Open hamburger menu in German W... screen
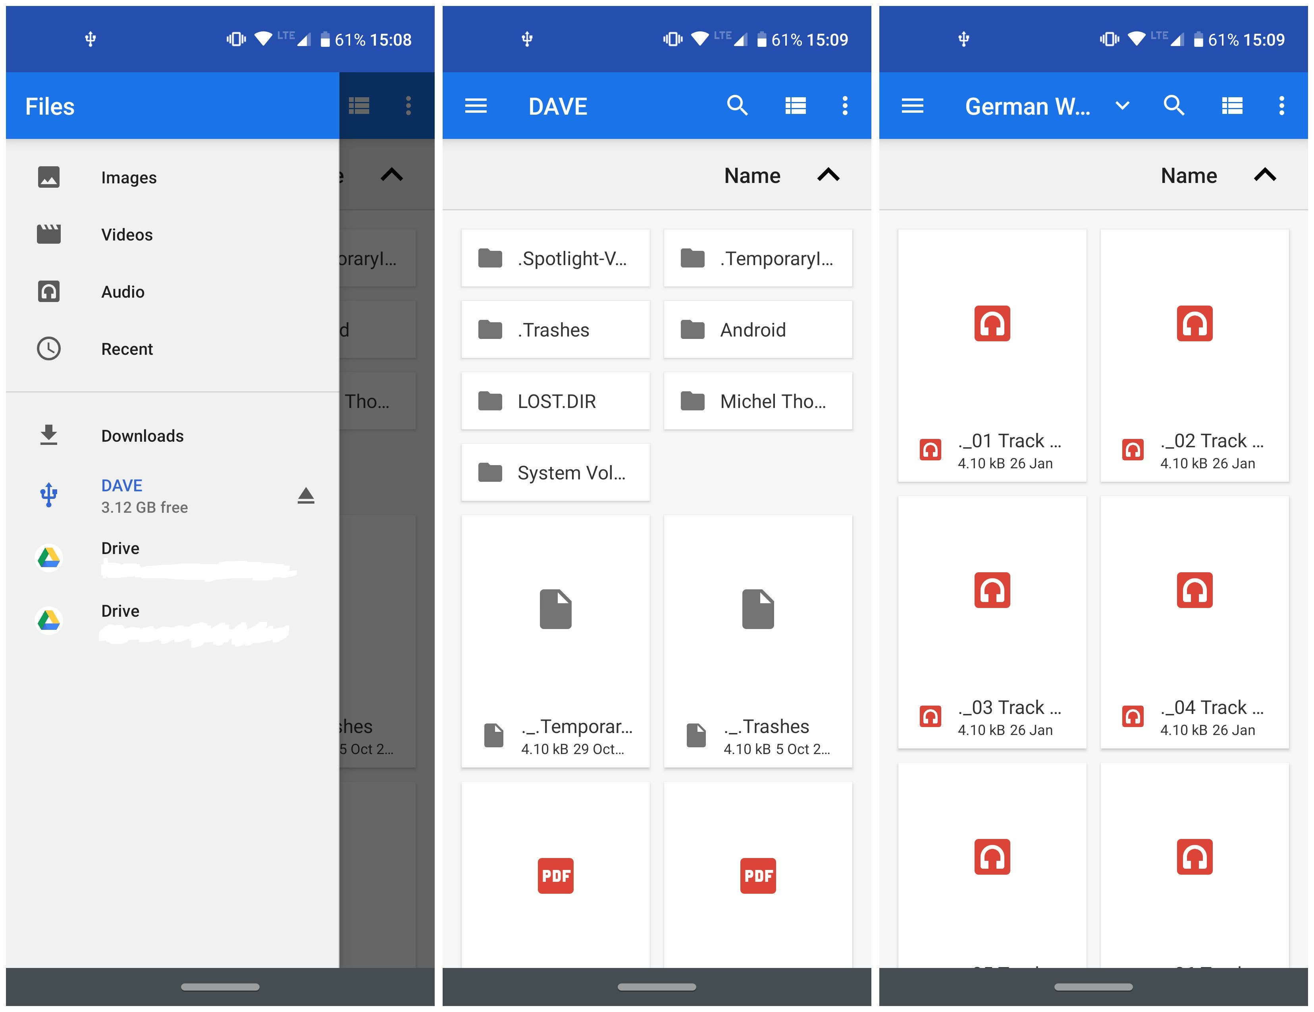The height and width of the screenshot is (1012, 1314). tap(912, 106)
